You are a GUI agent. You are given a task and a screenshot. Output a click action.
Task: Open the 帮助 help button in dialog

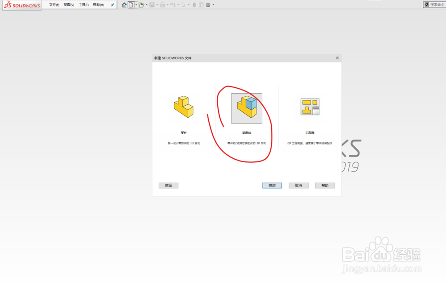pyautogui.click(x=325, y=185)
